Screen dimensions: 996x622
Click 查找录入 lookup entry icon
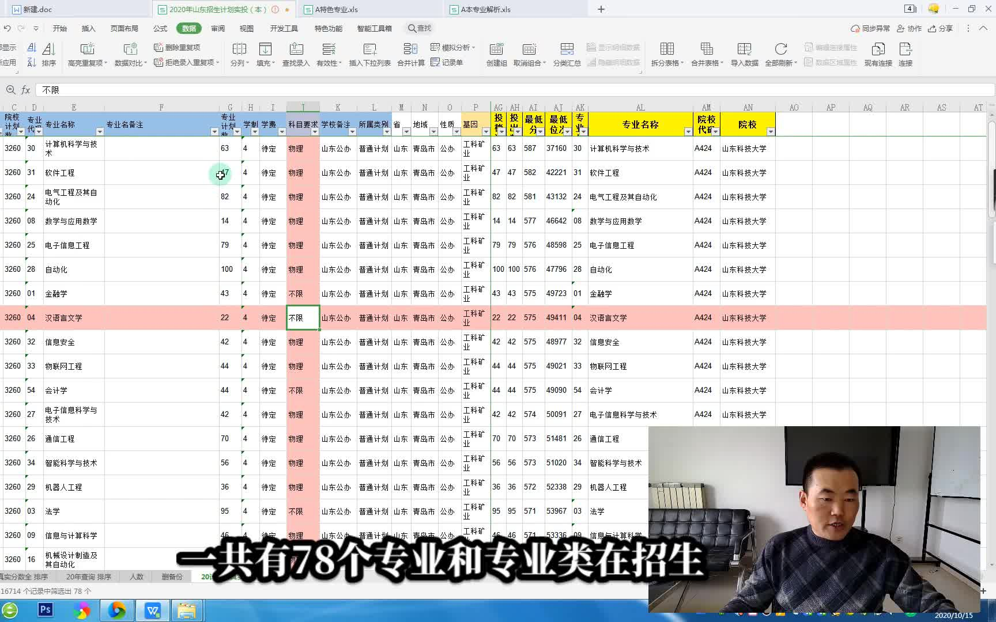click(296, 55)
